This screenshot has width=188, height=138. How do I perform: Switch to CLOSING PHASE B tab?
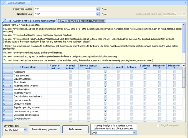tap(82, 21)
